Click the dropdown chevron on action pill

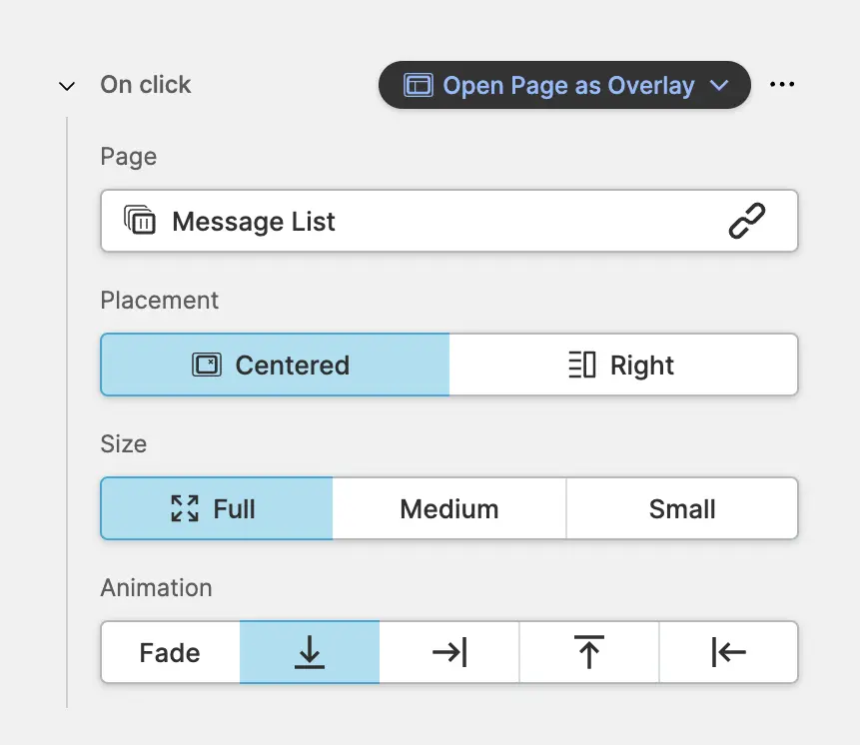pyautogui.click(x=719, y=86)
